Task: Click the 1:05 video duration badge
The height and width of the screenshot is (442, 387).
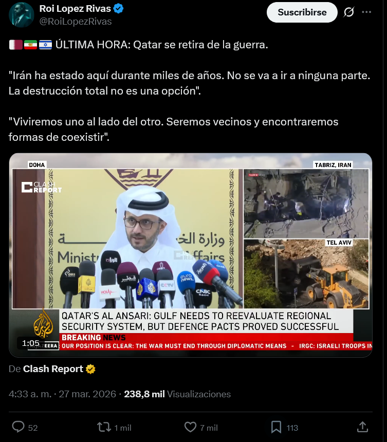Action: 31,343
